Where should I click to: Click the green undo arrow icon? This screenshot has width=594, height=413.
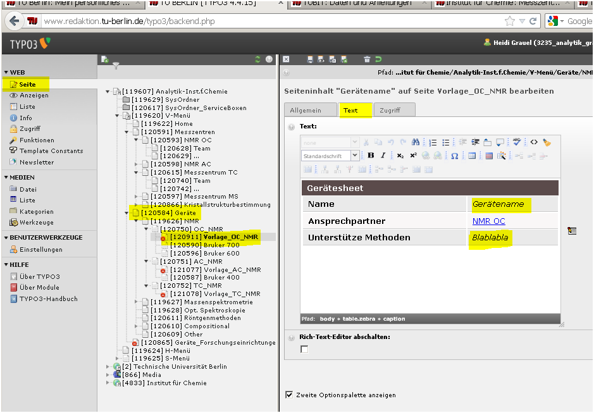click(378, 59)
